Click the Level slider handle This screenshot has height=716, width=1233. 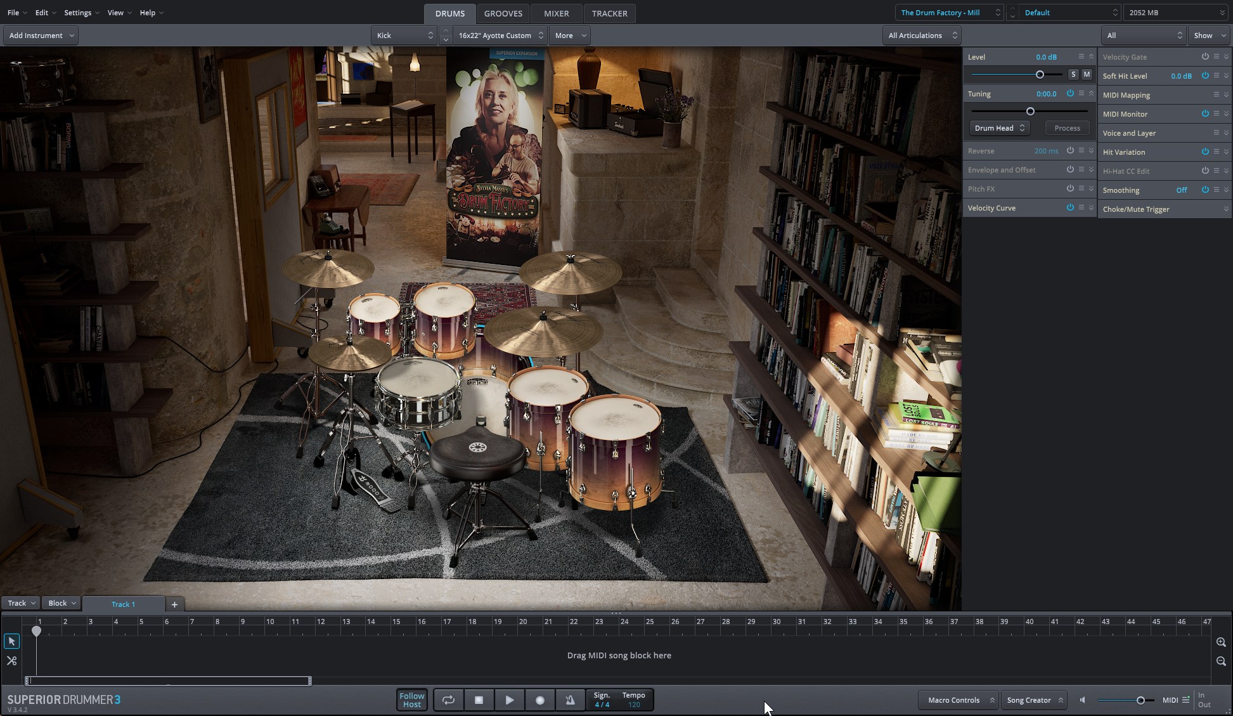[1040, 75]
